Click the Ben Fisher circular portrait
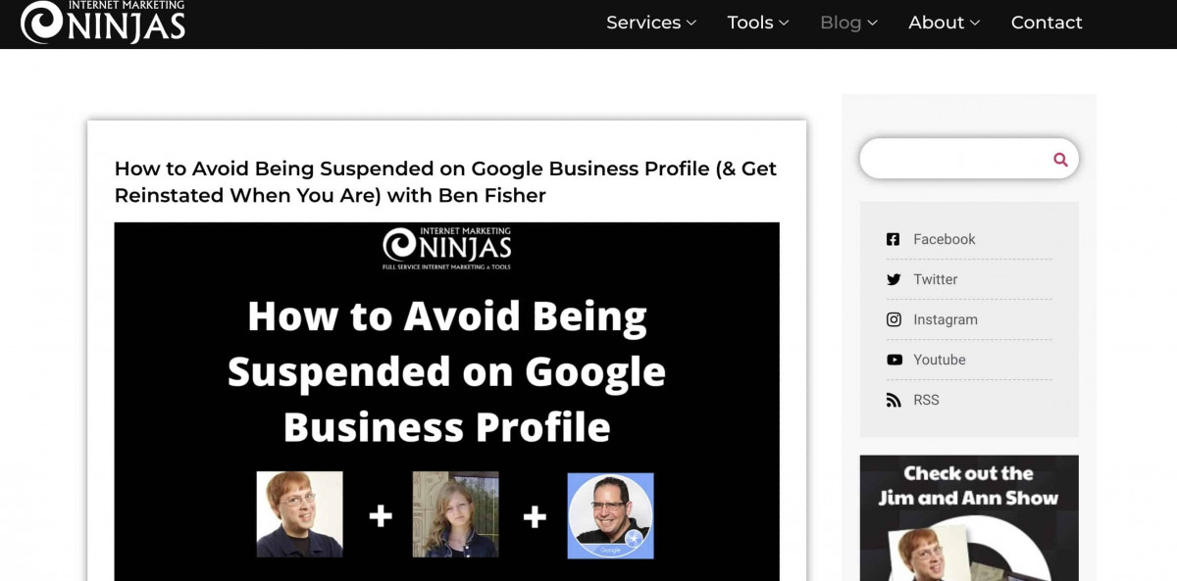 pos(610,515)
